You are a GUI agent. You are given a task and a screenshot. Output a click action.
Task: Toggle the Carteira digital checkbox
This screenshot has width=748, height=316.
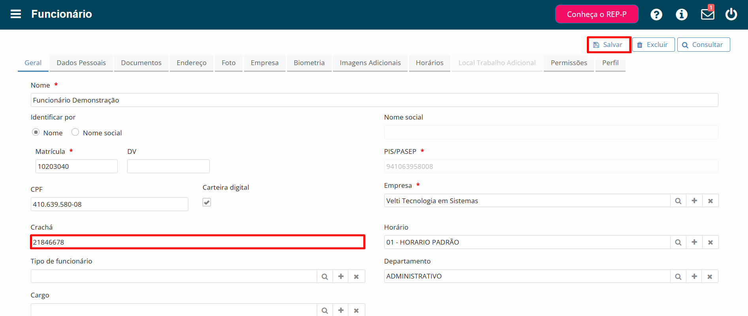(207, 202)
